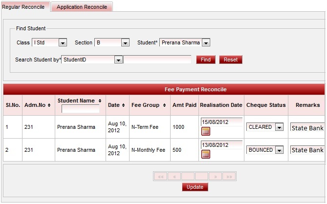Sort by Student Name column arrows
The image size is (327, 204).
[x=100, y=101]
